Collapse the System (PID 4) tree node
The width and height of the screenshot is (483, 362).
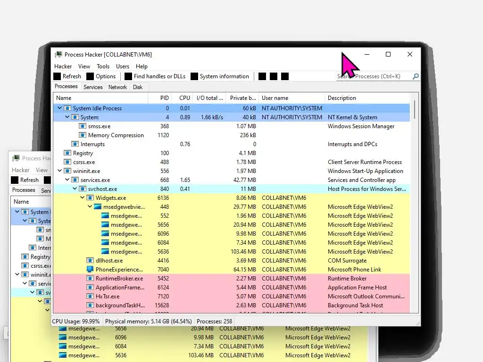[x=67, y=117]
